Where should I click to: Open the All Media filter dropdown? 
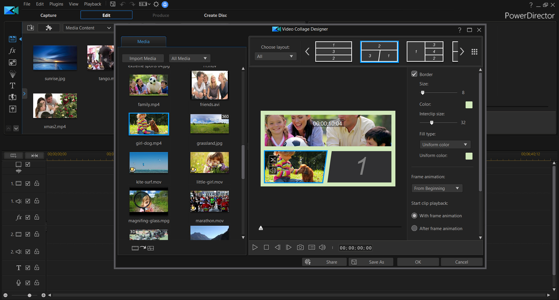click(x=189, y=58)
